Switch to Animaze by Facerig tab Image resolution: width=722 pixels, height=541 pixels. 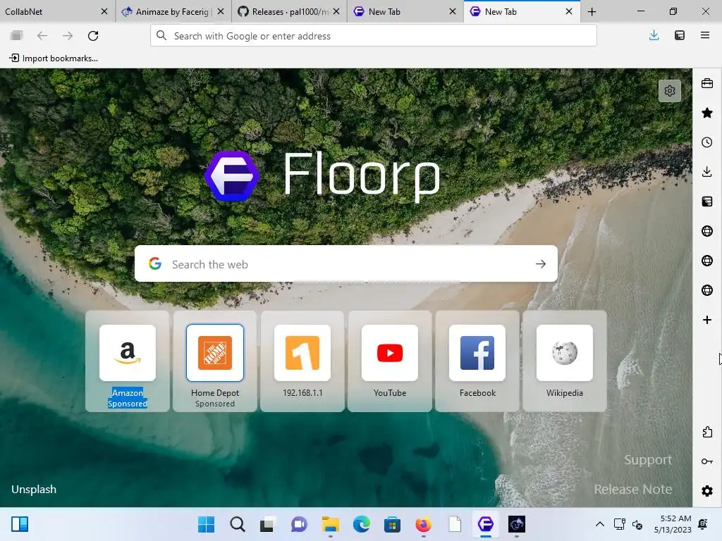point(166,11)
